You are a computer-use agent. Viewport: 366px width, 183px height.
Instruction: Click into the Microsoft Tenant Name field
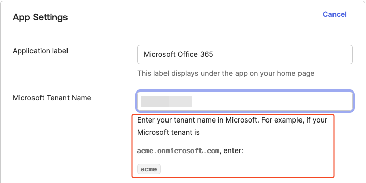(x=245, y=101)
